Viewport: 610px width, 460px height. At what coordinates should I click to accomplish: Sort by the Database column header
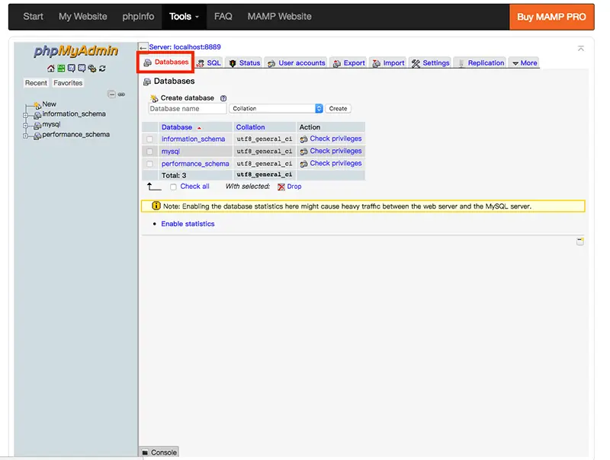pyautogui.click(x=177, y=127)
